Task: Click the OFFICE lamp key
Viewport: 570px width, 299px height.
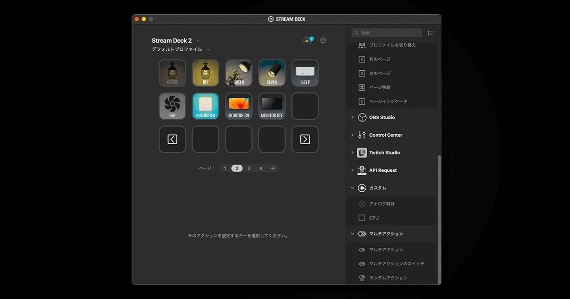Action: [x=172, y=73]
